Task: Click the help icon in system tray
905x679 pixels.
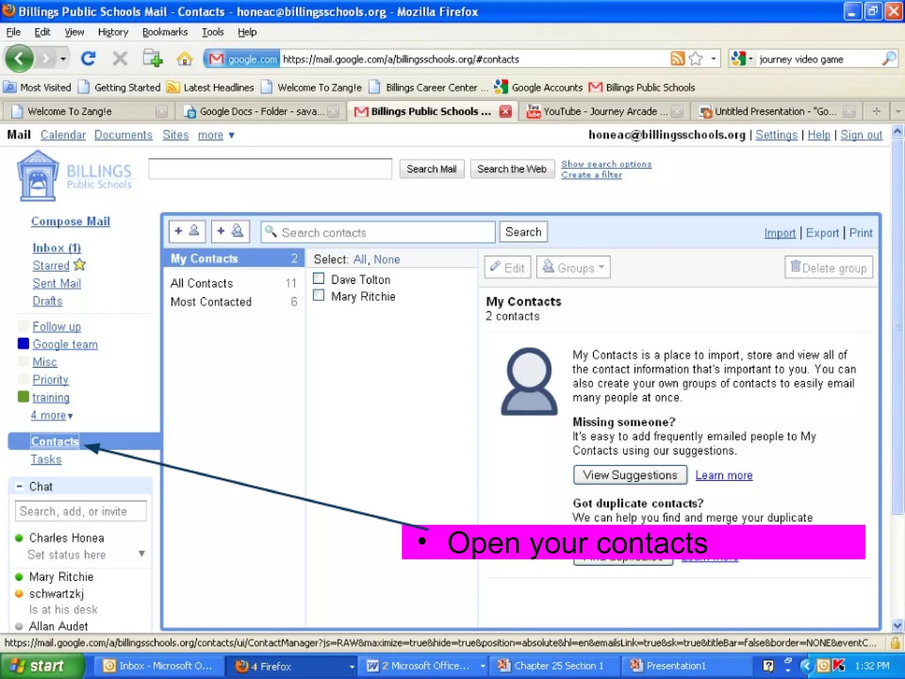Action: coord(768,666)
